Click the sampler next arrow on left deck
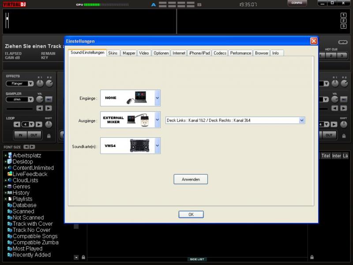This screenshot has height=265, width=353. click(x=49, y=108)
